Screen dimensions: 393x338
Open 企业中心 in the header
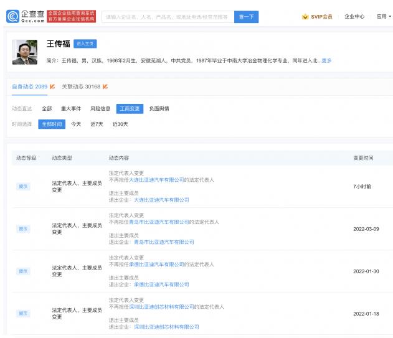coord(354,17)
